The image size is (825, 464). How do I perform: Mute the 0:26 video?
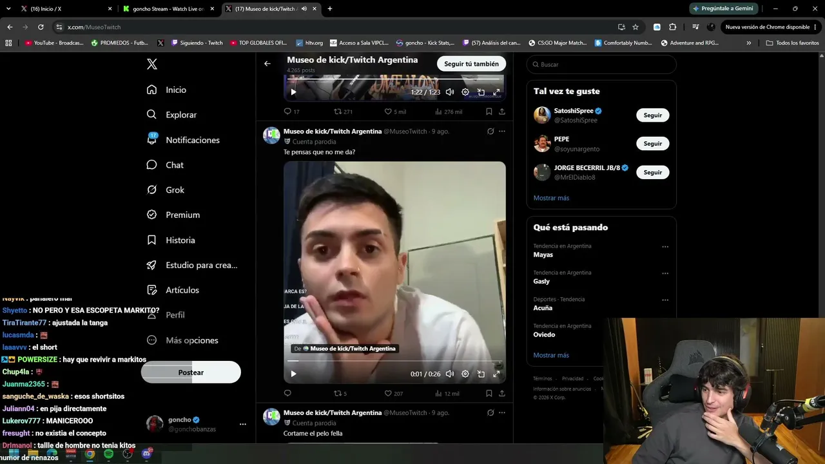coord(450,374)
